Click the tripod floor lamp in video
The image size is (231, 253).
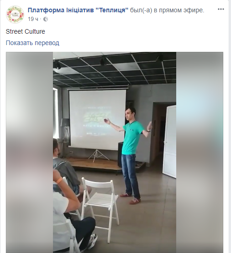pyautogui.click(x=65, y=134)
